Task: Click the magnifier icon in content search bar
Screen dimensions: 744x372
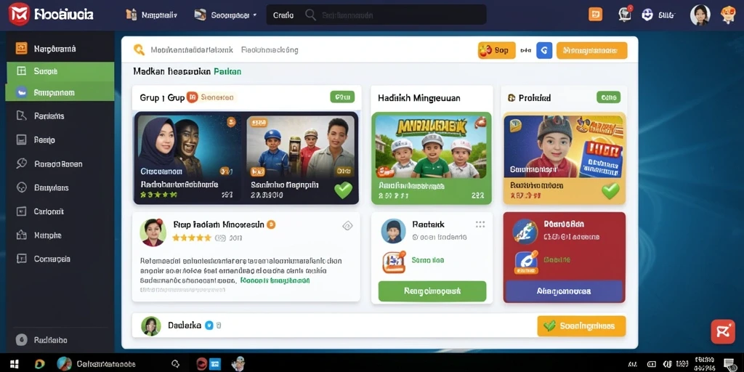Action: 139,50
